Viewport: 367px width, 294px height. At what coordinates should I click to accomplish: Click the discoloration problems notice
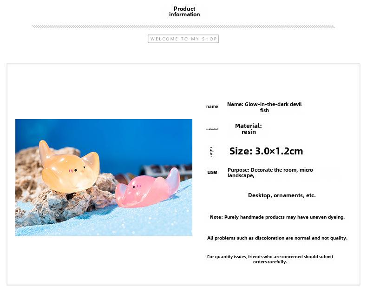277,238
